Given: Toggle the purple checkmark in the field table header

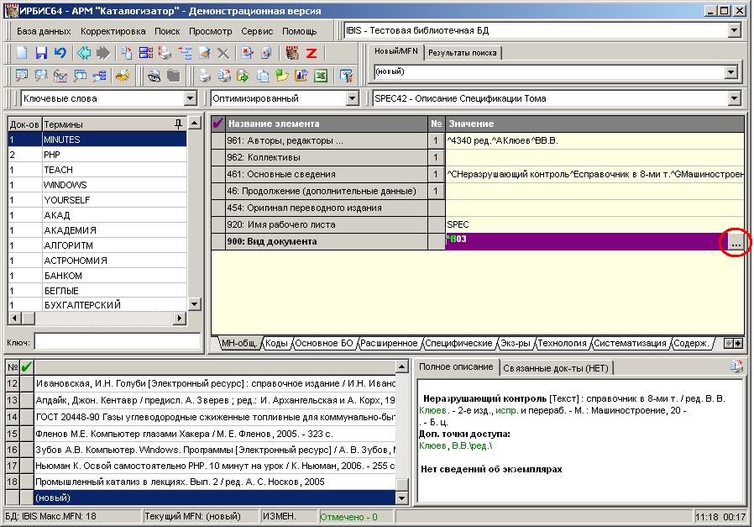Looking at the screenshot, I should tap(218, 124).
